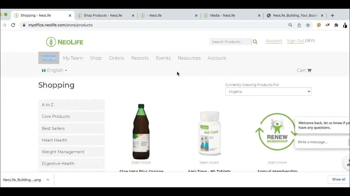Image resolution: width=350 pixels, height=196 pixels.
Task: Open the Home menu item
Action: pos(49,58)
